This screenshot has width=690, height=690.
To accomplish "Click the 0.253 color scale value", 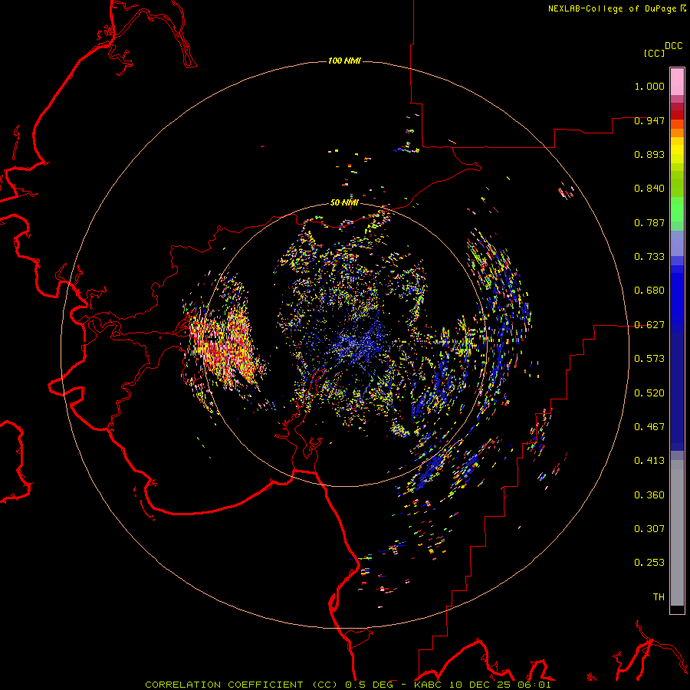I will click(x=649, y=563).
